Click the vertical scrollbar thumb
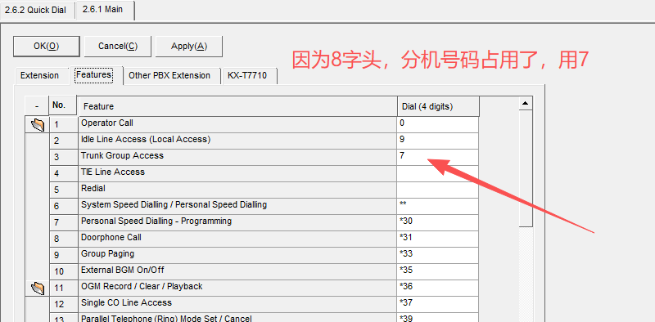Viewport: 655px width, 322px height. pyautogui.click(x=526, y=168)
